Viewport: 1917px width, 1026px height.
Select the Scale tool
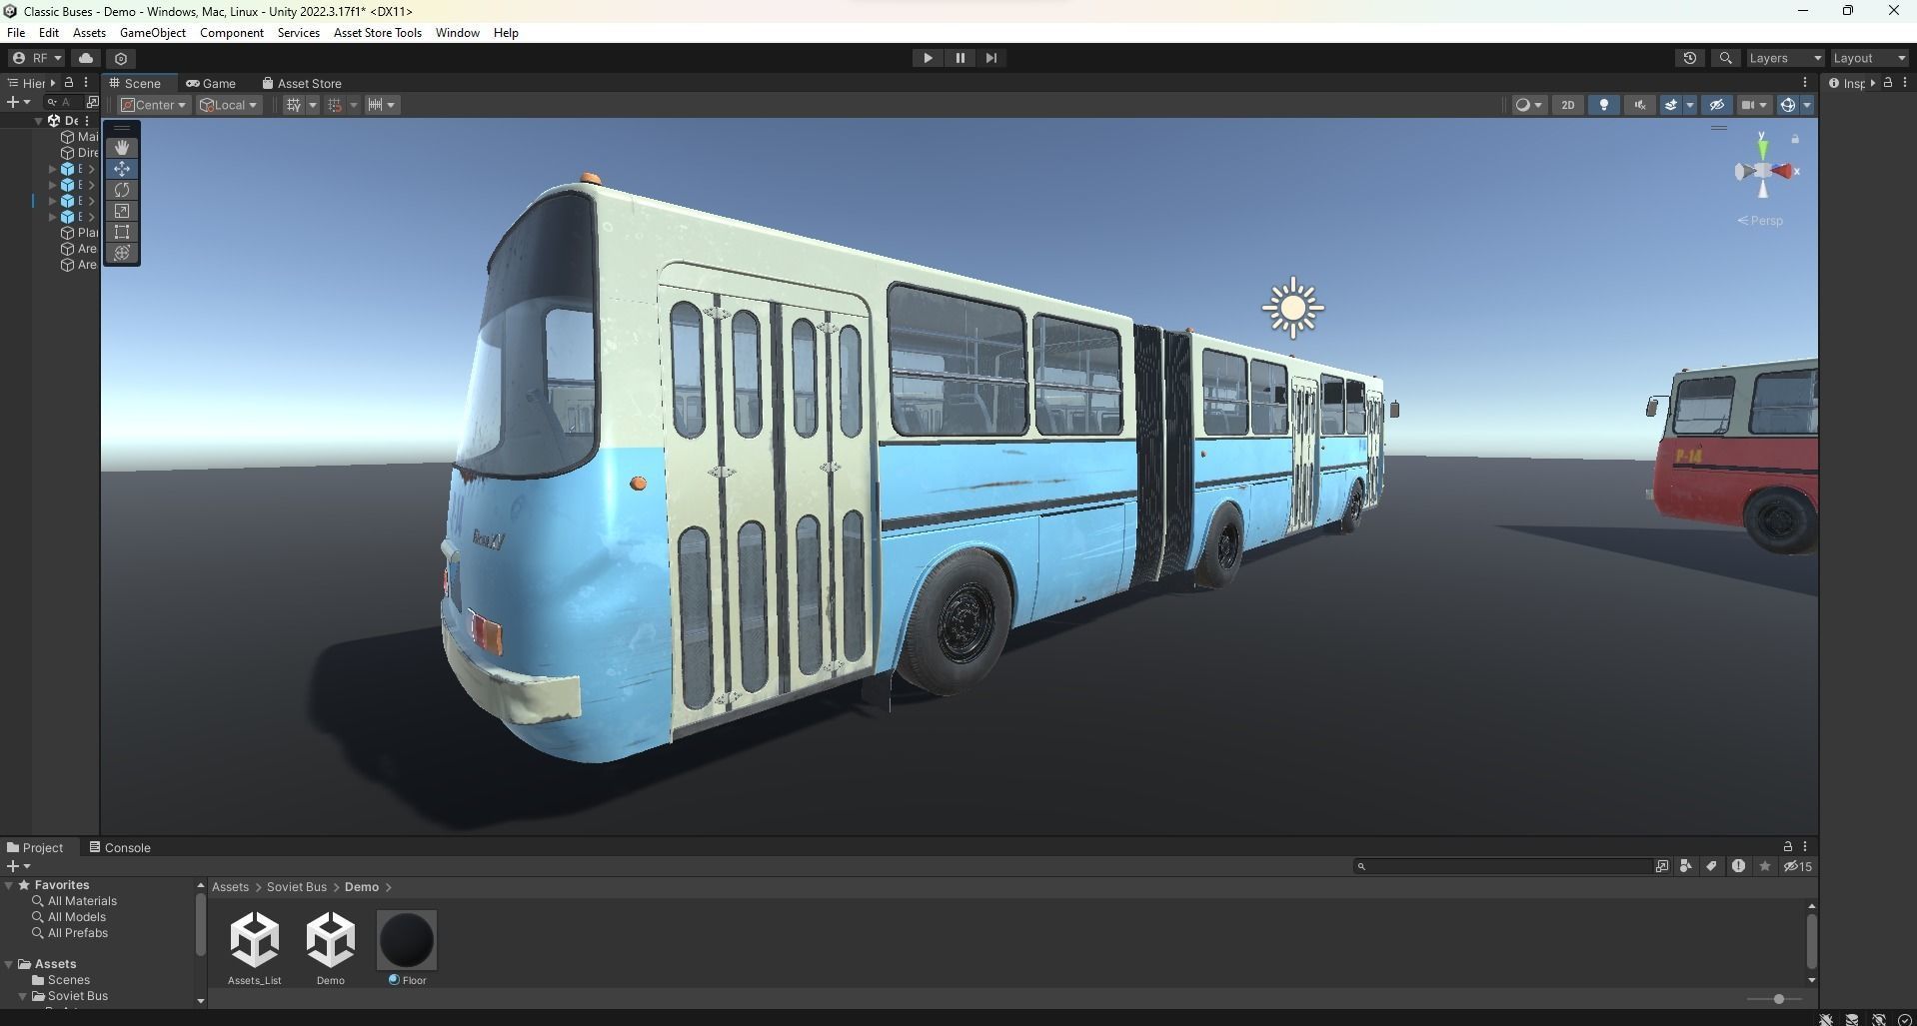(122, 211)
